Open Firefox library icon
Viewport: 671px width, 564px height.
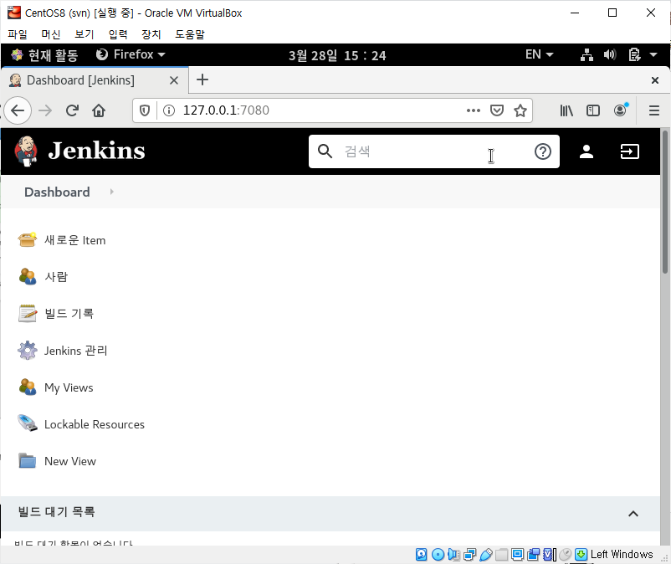point(566,110)
